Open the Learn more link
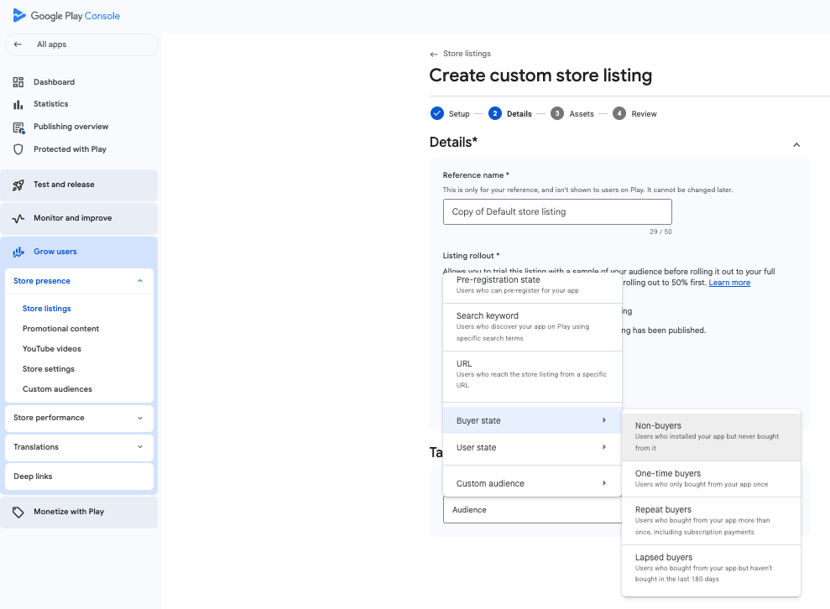Image resolution: width=830 pixels, height=609 pixels. 729,283
